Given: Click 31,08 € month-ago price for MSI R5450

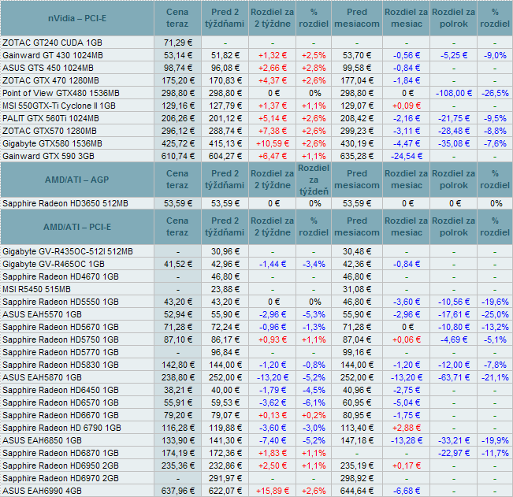Looking at the screenshot, I should pos(357,289).
